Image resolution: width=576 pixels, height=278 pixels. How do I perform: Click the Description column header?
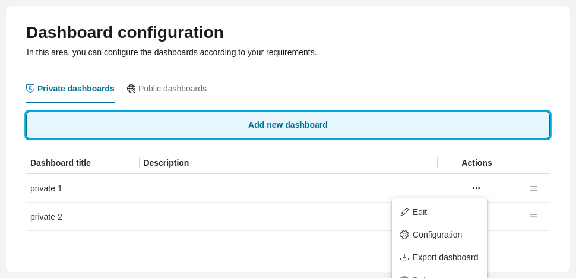tap(166, 163)
